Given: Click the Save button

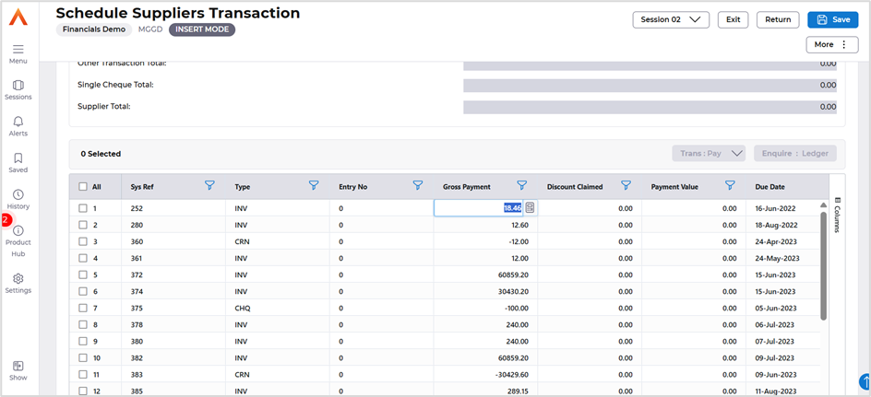Looking at the screenshot, I should pyautogui.click(x=832, y=19).
